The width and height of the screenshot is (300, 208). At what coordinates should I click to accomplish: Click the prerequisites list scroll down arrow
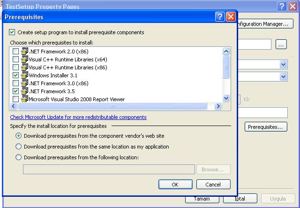pyautogui.click(x=226, y=98)
